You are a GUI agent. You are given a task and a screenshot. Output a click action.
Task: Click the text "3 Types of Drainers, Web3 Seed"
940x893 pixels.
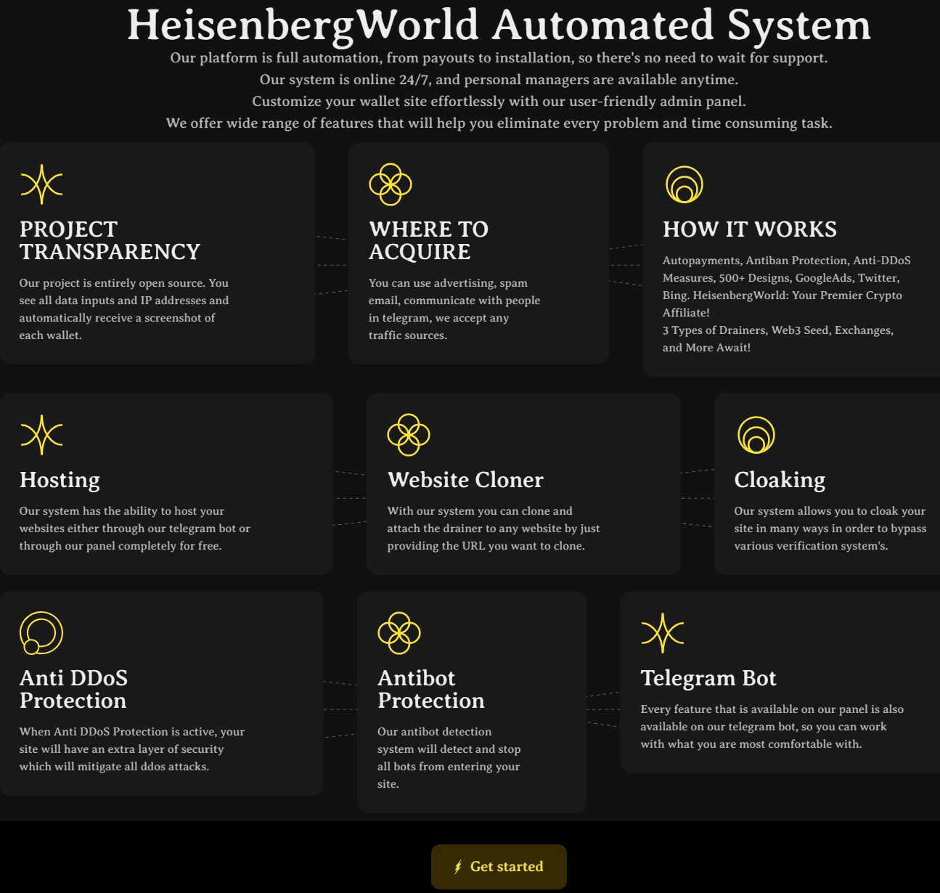pos(778,339)
